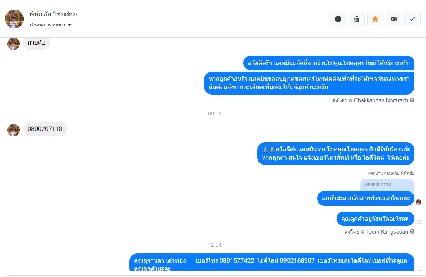The image size is (426, 277).
Task: Click the quoted reply bubble 0800207118
Action: 387,185
